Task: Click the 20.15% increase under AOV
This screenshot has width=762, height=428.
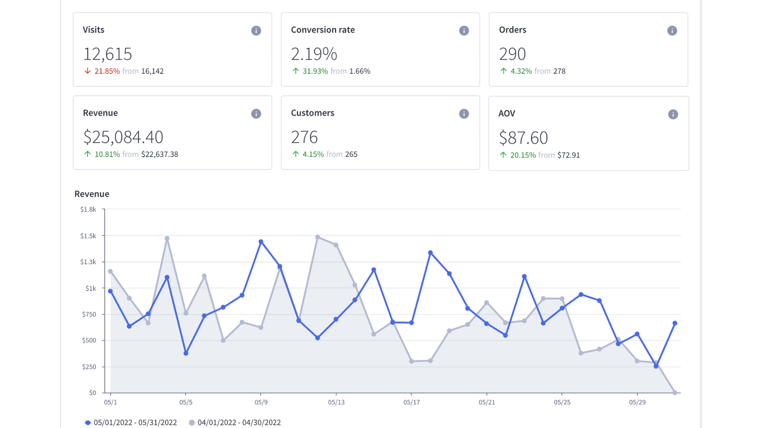Action: (523, 155)
